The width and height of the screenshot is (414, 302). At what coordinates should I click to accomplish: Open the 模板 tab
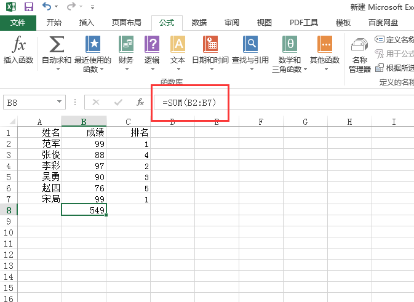coord(343,23)
